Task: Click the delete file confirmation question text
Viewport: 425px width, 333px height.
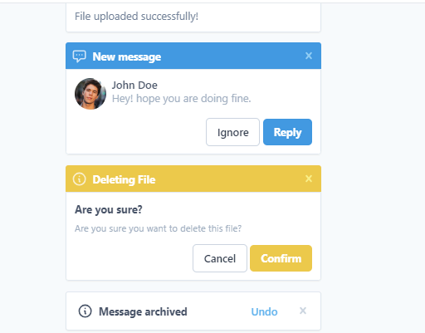Action: pos(158,228)
